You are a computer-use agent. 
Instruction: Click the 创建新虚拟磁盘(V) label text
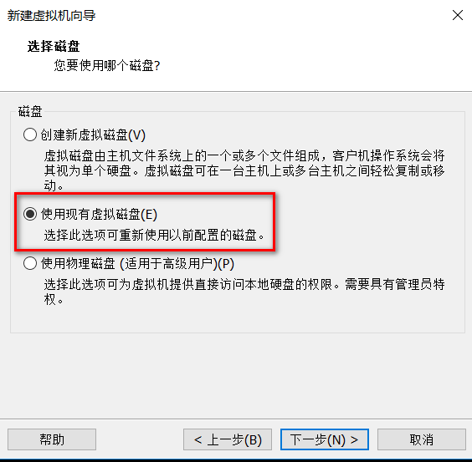[93, 135]
